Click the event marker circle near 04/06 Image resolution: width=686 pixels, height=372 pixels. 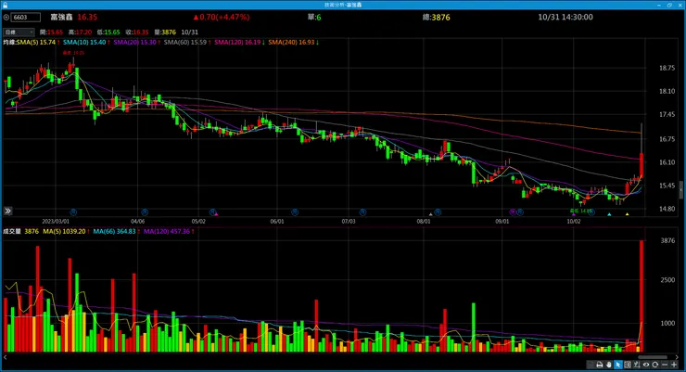145,212
